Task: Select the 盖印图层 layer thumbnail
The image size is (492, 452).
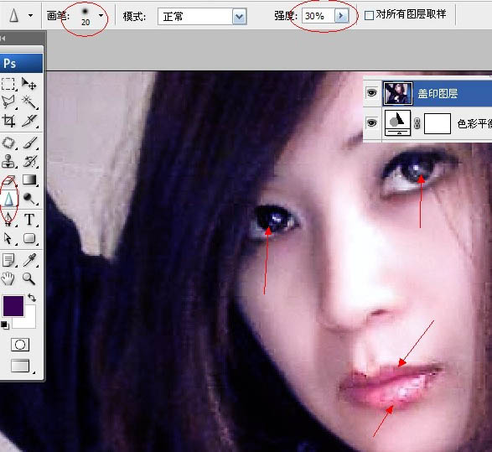Action: tap(397, 93)
